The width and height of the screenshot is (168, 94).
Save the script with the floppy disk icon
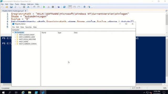pyautogui.click(x=11, y=7)
